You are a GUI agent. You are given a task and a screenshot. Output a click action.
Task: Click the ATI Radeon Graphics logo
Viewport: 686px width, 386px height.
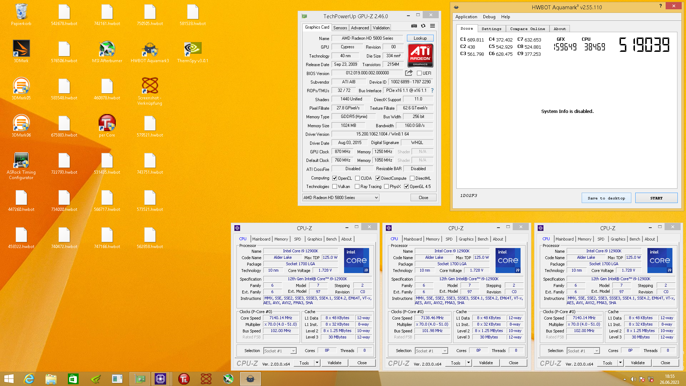coord(420,55)
